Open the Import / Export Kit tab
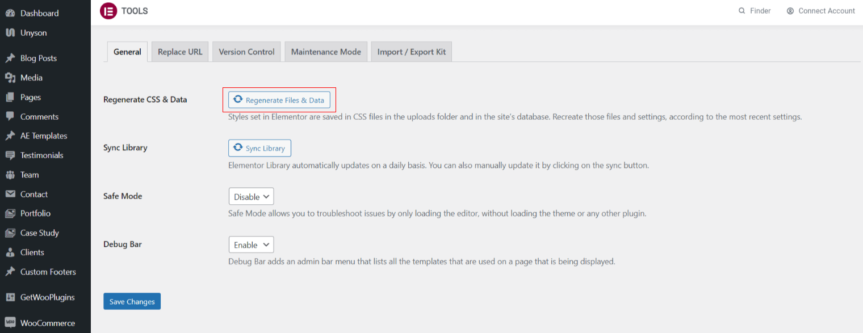The image size is (863, 333). tap(412, 52)
